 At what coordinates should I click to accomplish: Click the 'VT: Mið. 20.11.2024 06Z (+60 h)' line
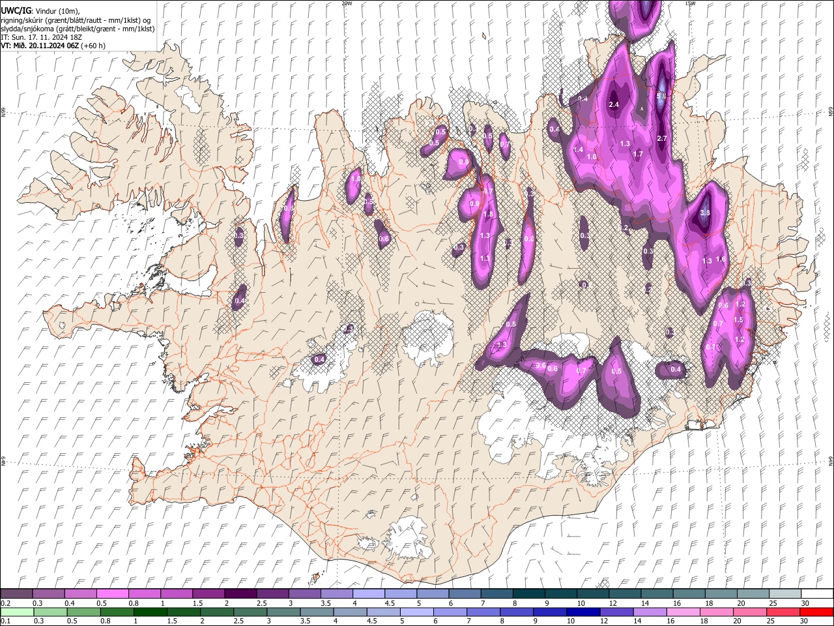tap(53, 46)
